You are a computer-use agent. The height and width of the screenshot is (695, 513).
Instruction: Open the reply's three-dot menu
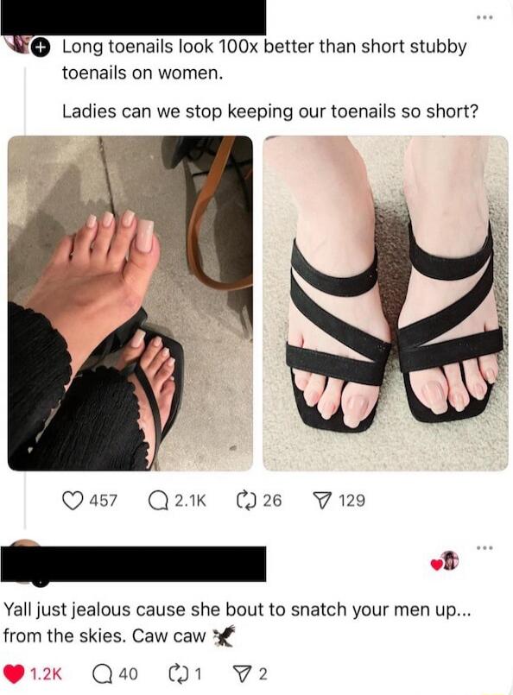(485, 548)
